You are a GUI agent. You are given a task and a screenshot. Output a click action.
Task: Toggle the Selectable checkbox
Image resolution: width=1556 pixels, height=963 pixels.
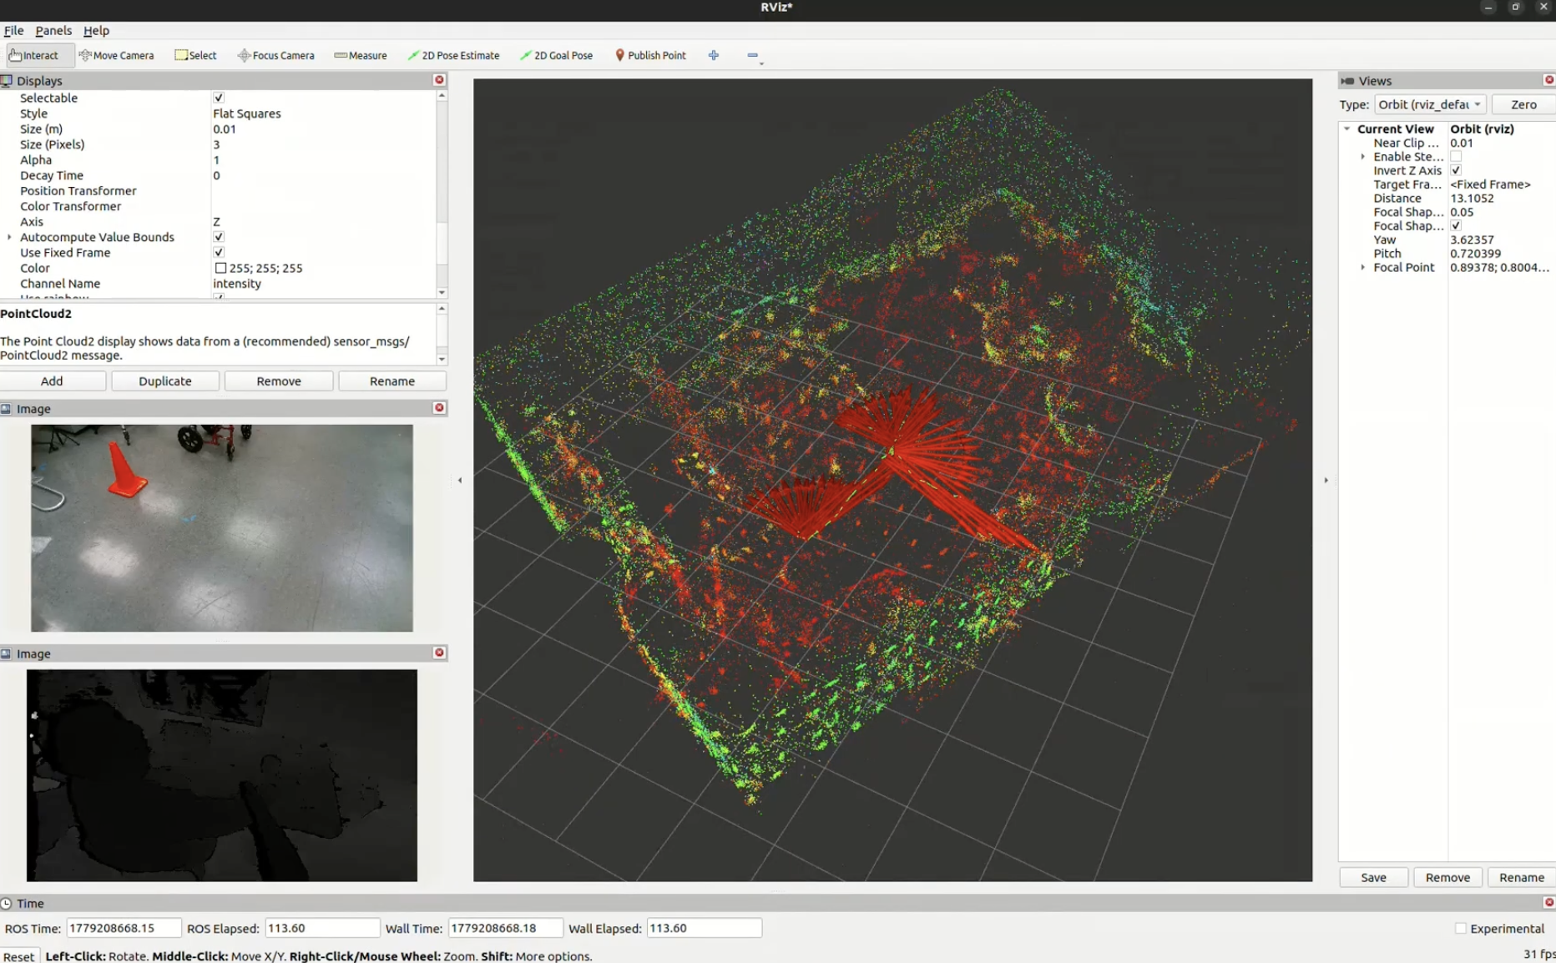point(219,98)
